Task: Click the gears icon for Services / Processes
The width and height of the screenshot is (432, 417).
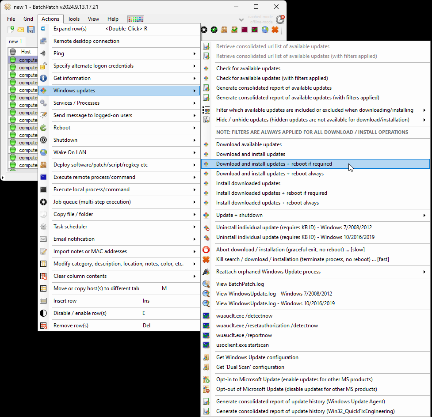Action: 43,103
